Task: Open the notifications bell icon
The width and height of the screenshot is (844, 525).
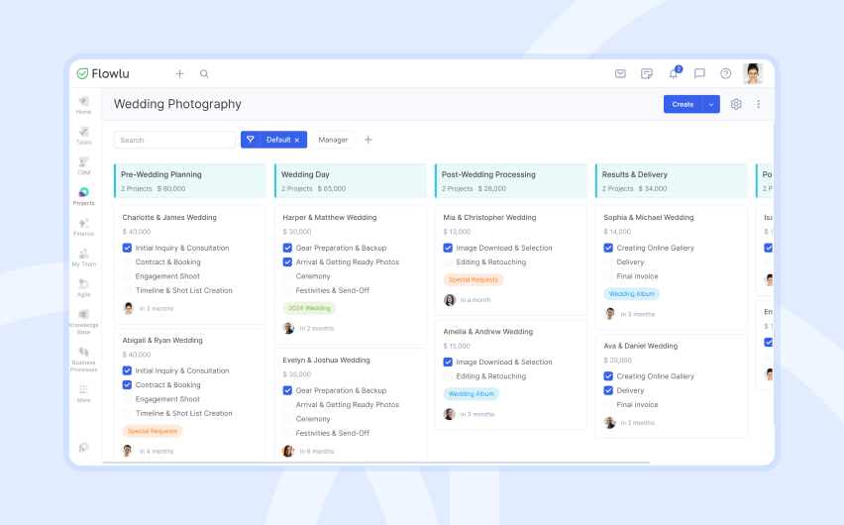Action: pyautogui.click(x=674, y=73)
